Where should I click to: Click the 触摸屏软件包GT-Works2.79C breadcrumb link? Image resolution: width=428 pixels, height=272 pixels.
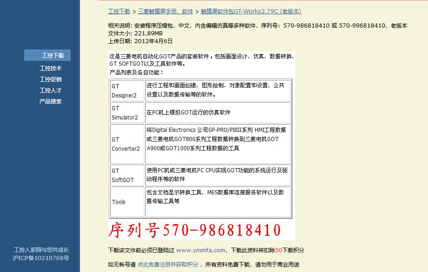(x=251, y=11)
